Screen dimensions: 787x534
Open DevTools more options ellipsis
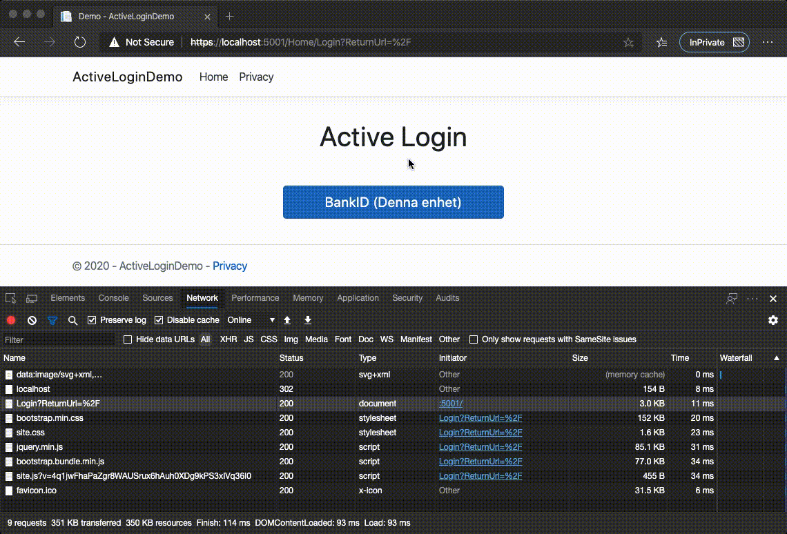pyautogui.click(x=752, y=298)
